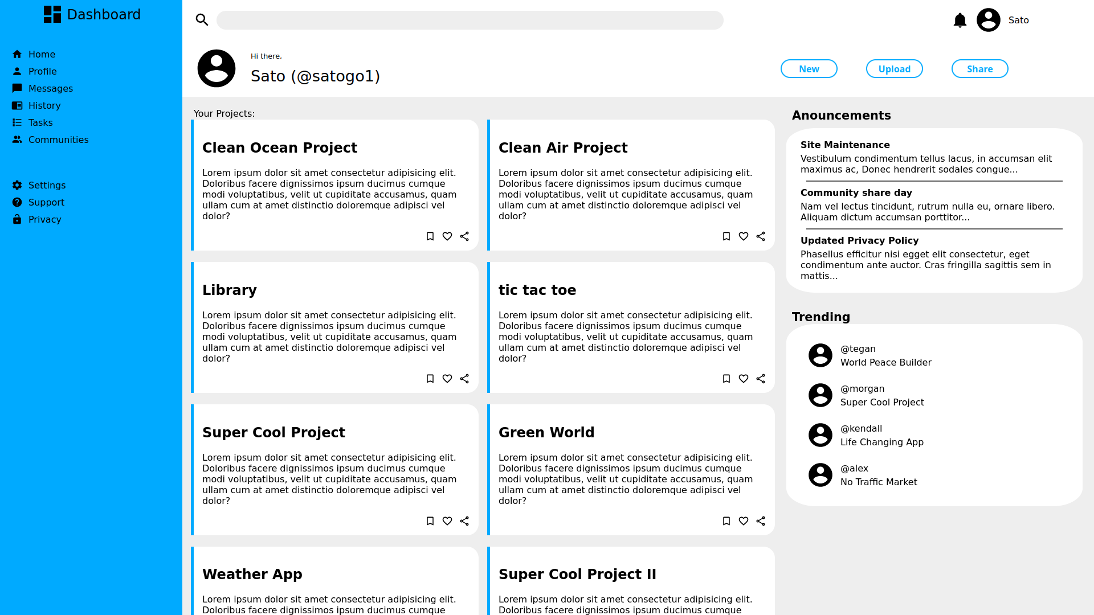
Task: Open Privacy in sidebar
Action: click(36, 219)
